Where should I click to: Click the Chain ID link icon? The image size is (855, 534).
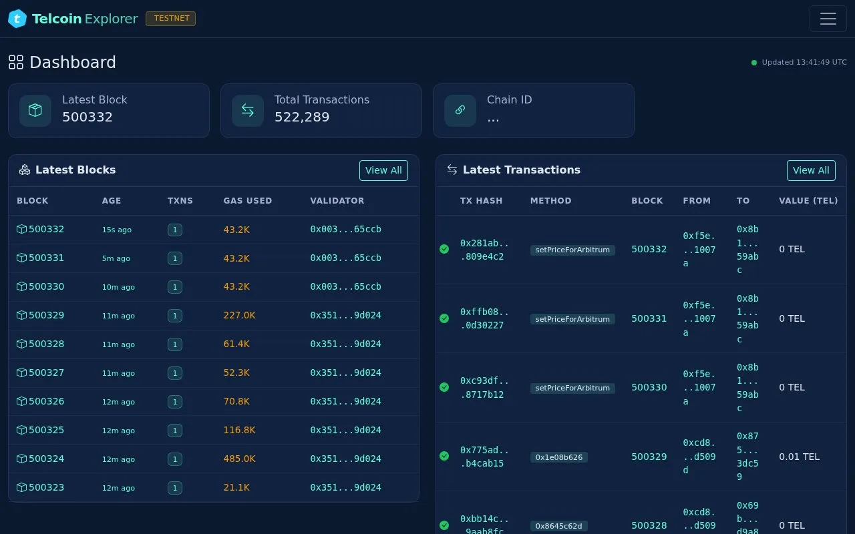(460, 111)
